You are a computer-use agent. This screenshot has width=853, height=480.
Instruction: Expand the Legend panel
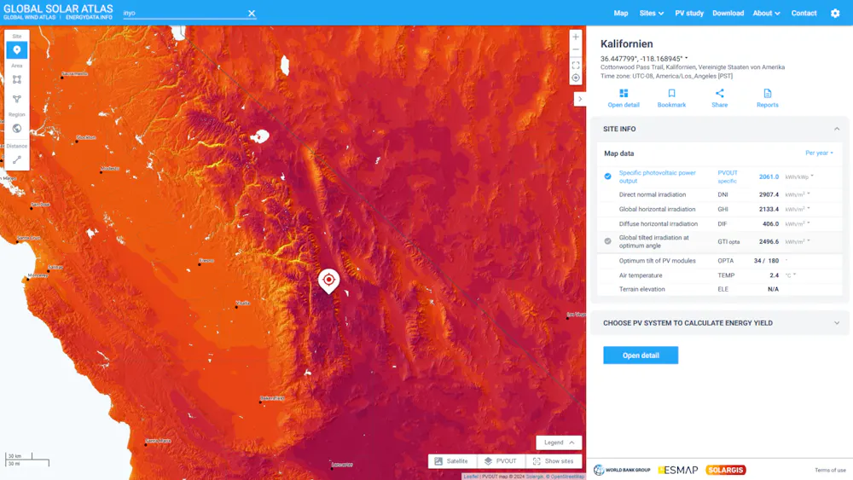coord(559,442)
